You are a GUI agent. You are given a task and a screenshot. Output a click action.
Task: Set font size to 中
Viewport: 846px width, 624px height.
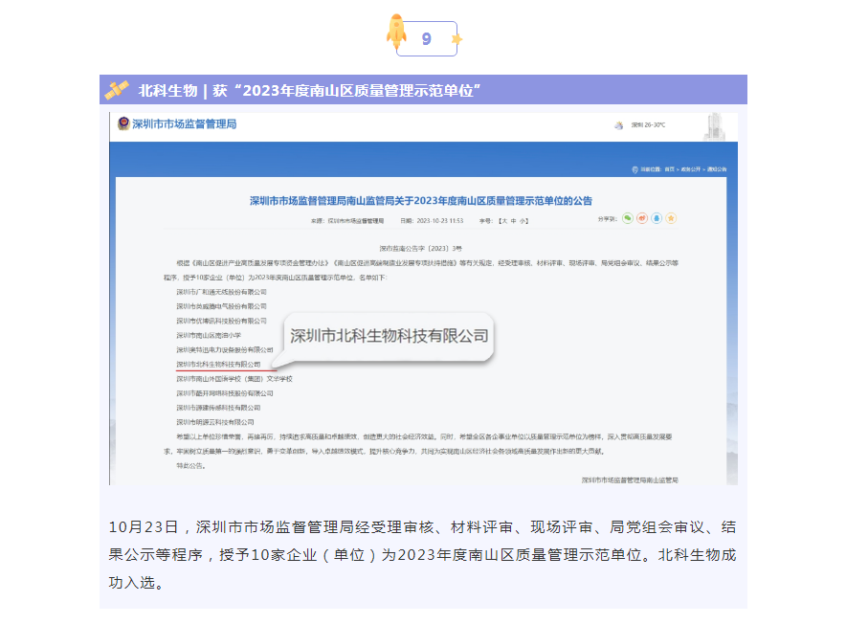click(513, 221)
